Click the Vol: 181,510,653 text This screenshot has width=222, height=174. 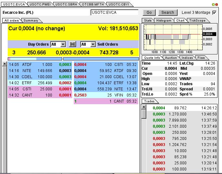point(118,28)
